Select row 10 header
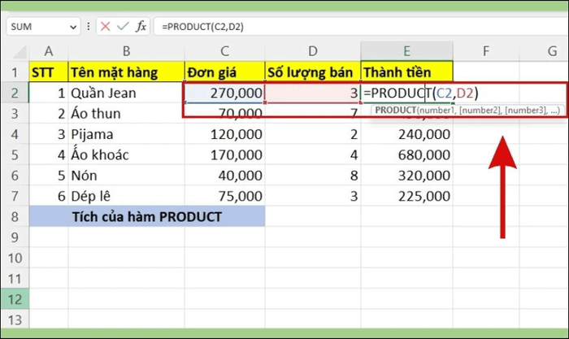The height and width of the screenshot is (339, 569). coord(15,259)
